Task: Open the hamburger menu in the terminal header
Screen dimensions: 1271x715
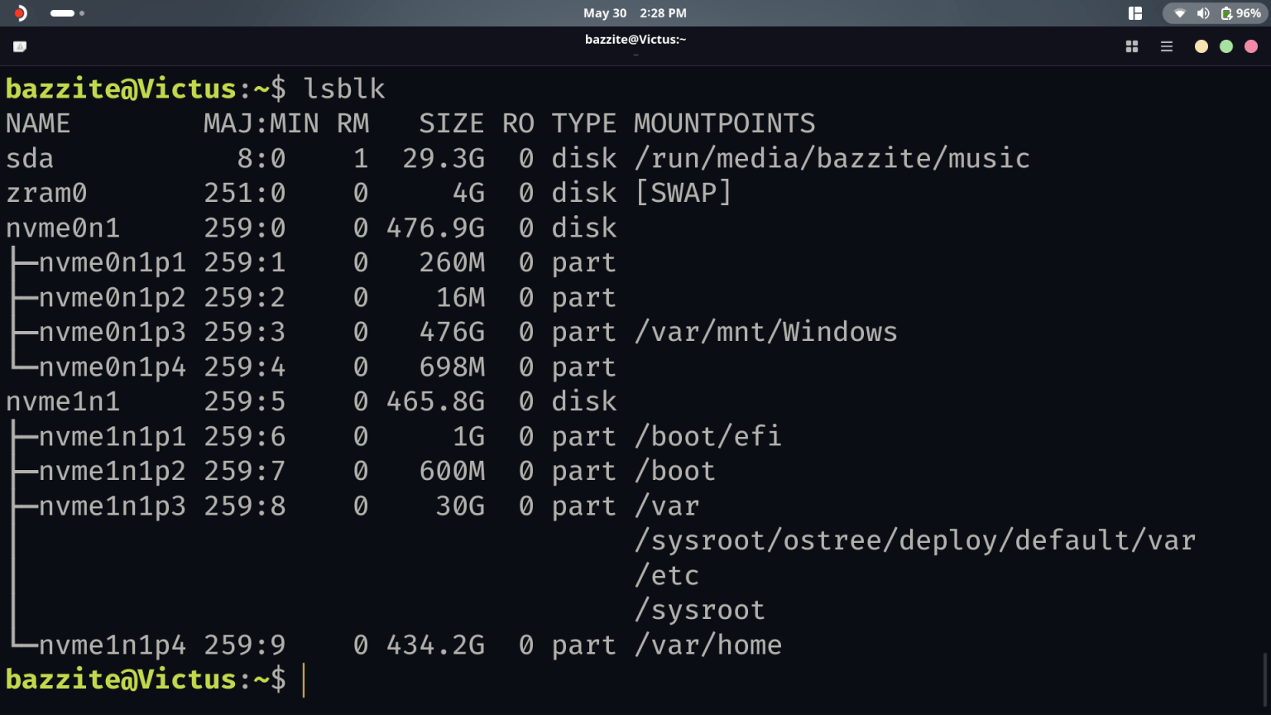Action: pyautogui.click(x=1167, y=46)
